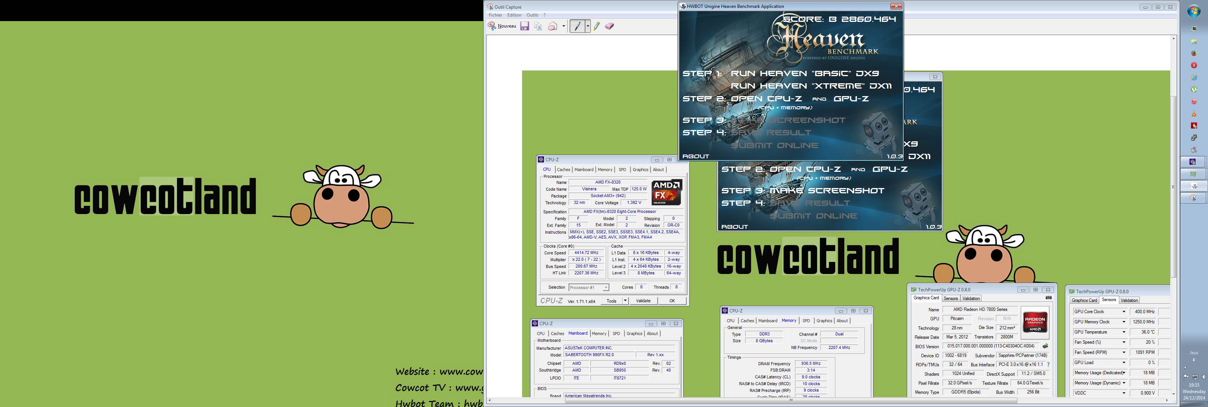1208x407 pixels.
Task: Click "936.5 MHz" DRAM frequency in captured CPU-Z
Action: 811,363
